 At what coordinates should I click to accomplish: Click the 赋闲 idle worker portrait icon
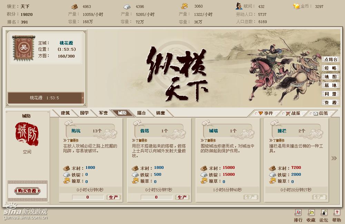tap(238, 6)
